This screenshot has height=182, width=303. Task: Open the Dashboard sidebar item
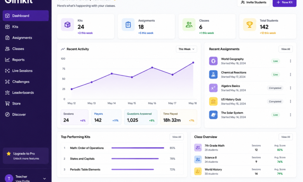coord(26,15)
